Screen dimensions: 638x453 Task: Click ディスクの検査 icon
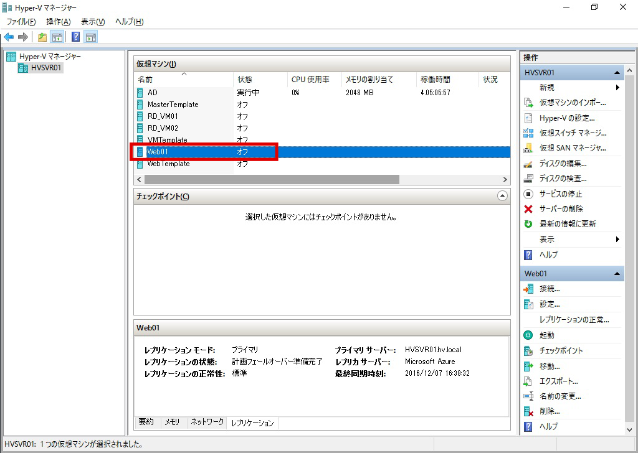point(528,179)
